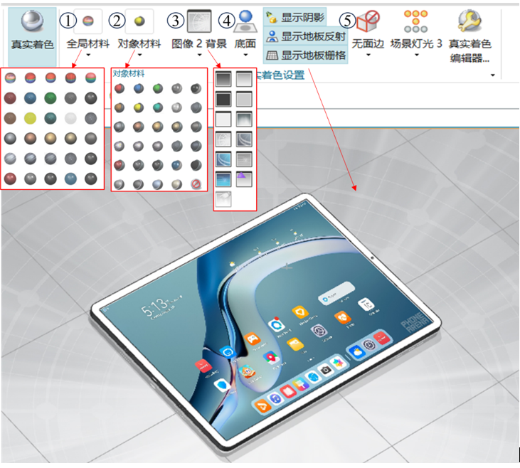Select green sphere in object materials first row
The width and height of the screenshot is (520, 468).
point(158,89)
